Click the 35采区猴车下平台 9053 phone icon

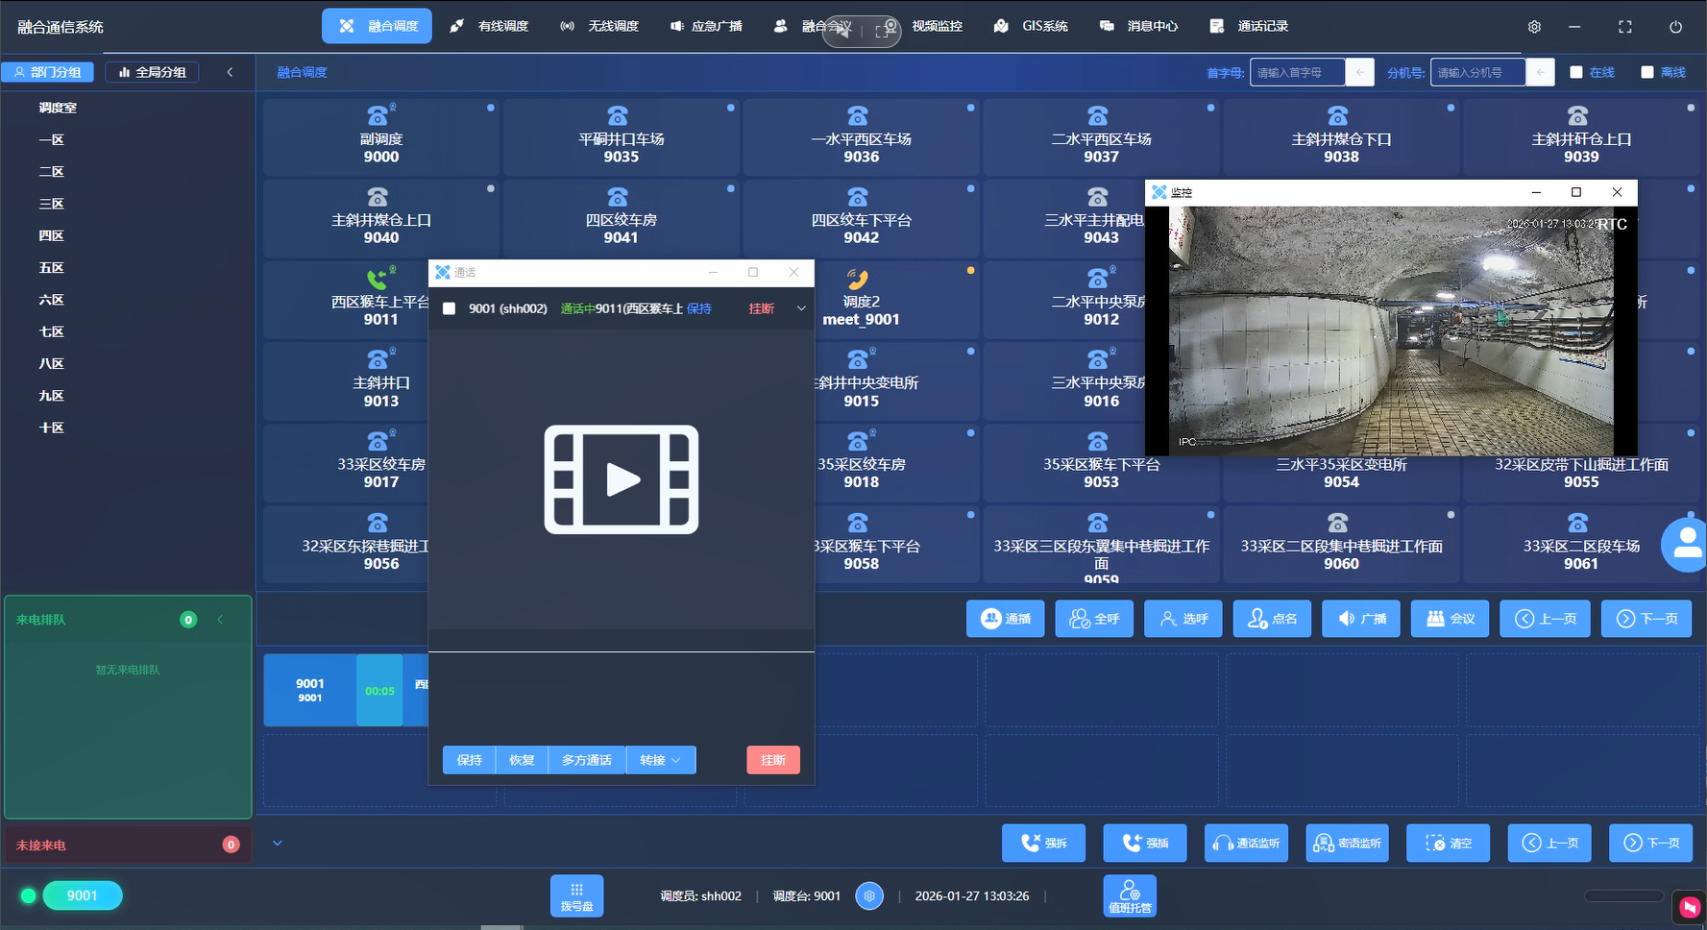(1098, 441)
